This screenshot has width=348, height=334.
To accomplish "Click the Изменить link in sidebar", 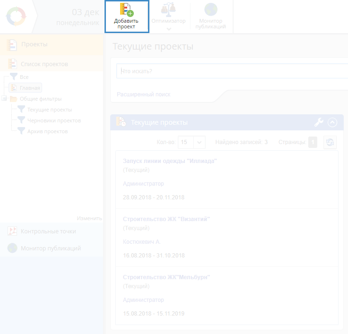I will [89, 218].
